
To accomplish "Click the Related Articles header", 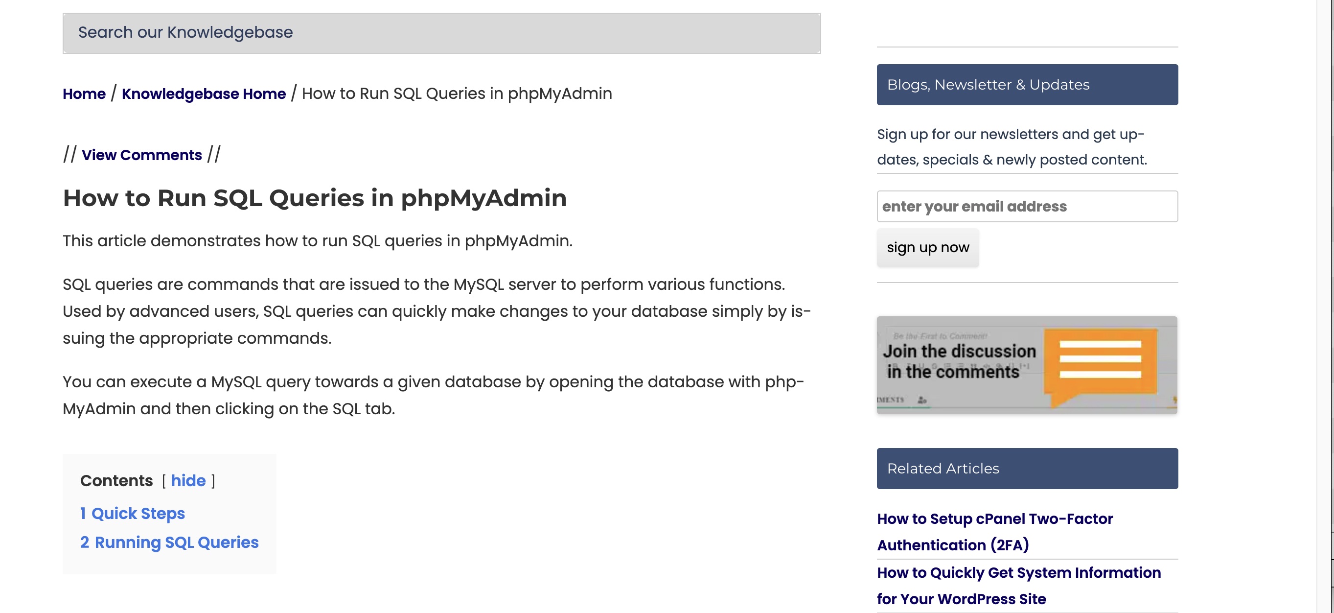I will 1027,469.
